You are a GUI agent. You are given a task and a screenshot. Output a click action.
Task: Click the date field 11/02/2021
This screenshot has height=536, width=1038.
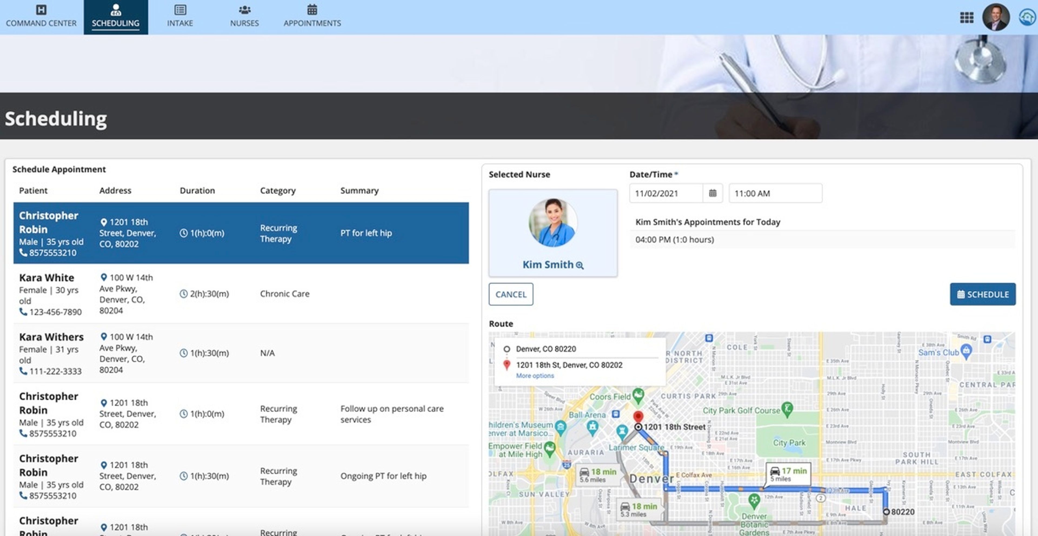pyautogui.click(x=666, y=193)
